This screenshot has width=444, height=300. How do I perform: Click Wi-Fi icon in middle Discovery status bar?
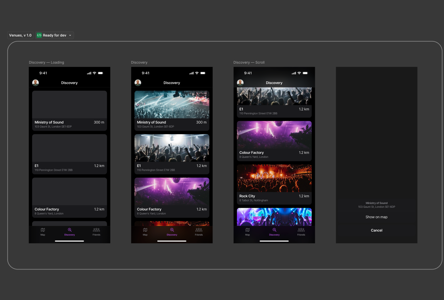[197, 73]
